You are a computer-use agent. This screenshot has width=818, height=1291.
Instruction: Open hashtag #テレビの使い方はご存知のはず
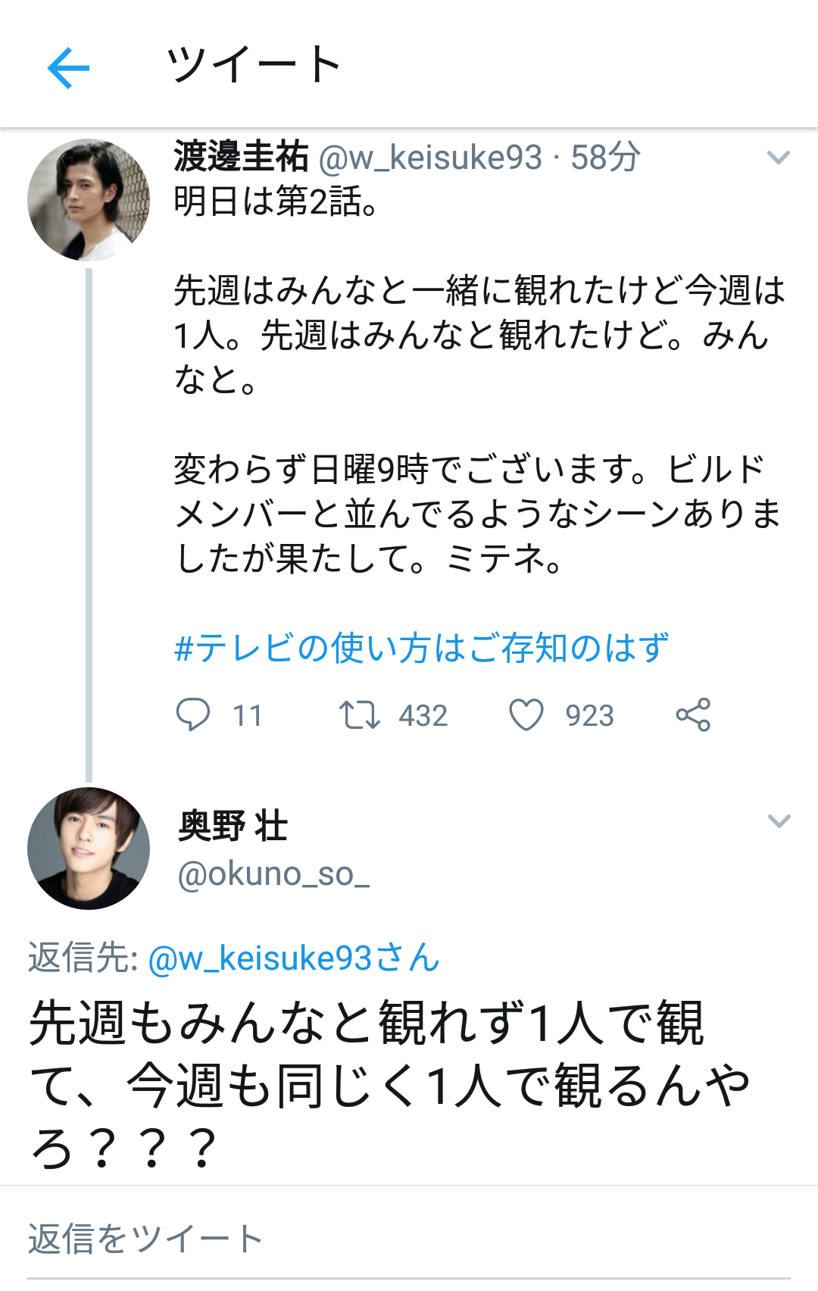421,648
